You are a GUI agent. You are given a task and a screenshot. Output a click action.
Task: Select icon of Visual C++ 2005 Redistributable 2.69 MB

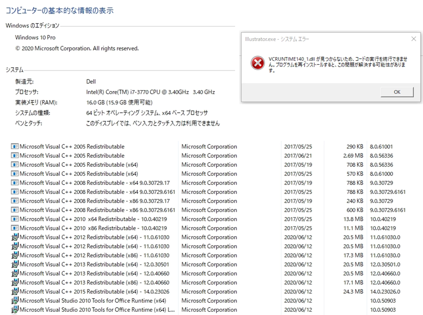pos(15,156)
